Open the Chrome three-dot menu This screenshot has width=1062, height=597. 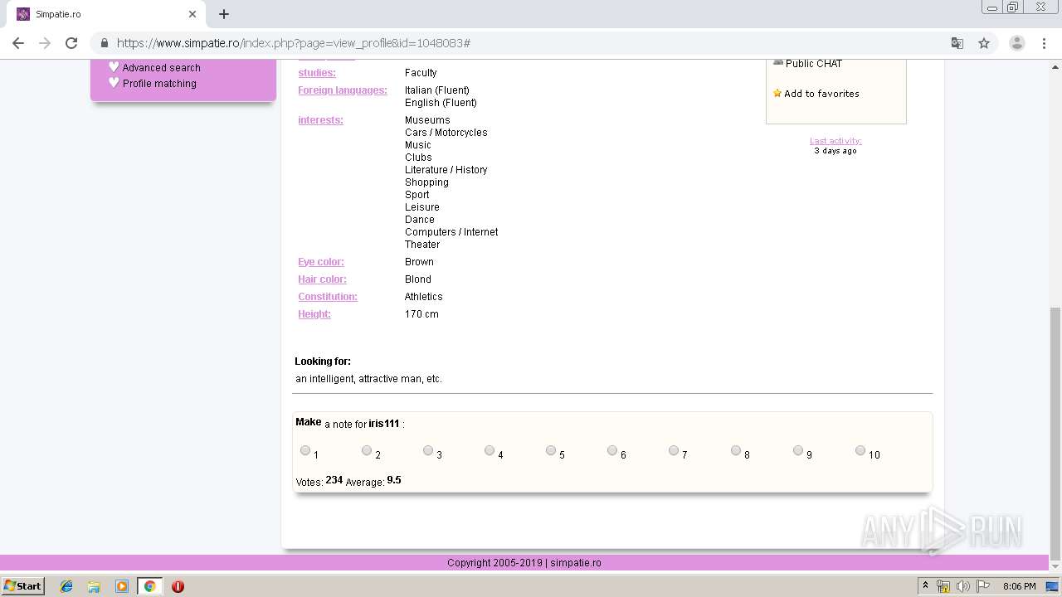pos(1044,43)
